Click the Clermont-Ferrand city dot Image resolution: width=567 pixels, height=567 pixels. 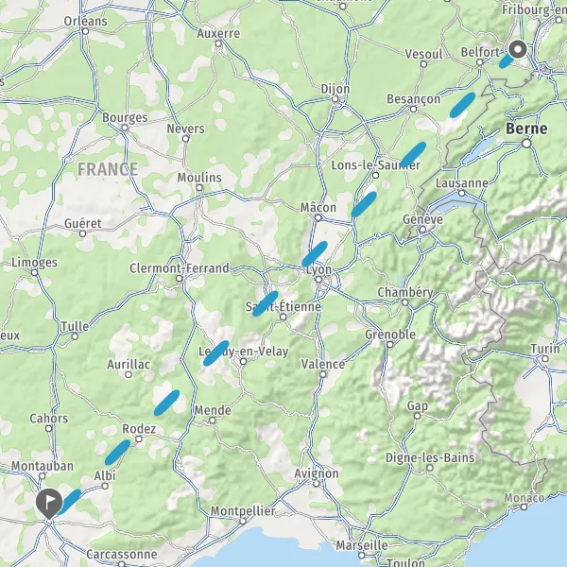(x=180, y=278)
